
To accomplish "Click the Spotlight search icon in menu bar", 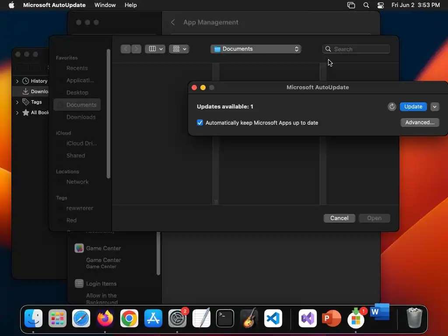I will [366, 5].
